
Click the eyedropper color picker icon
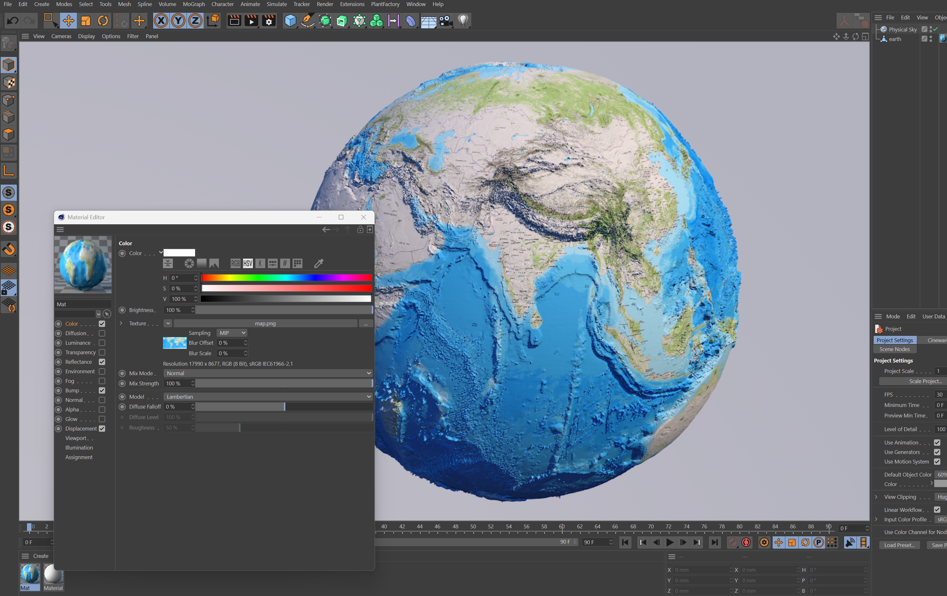319,263
